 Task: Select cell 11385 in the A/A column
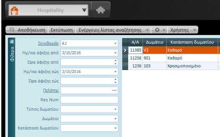pyautogui.click(x=135, y=50)
